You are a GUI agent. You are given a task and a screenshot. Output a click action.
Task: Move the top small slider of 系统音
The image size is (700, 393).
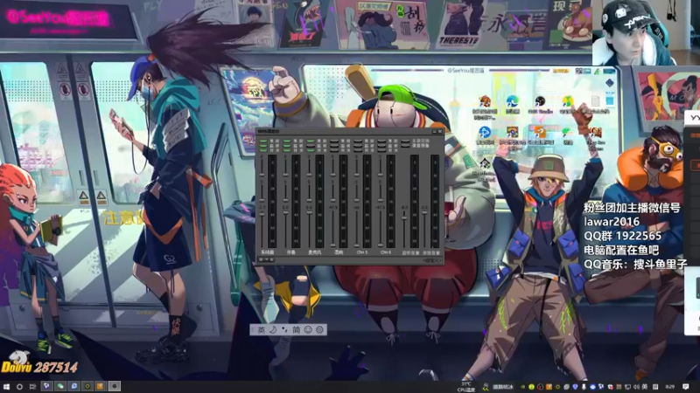pos(262,174)
